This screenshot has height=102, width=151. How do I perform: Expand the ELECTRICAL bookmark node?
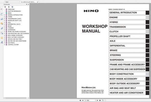pos(5,43)
